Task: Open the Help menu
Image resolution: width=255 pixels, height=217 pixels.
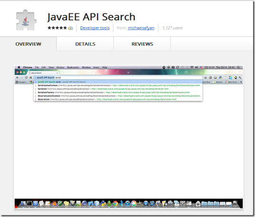Action: (x=105, y=67)
